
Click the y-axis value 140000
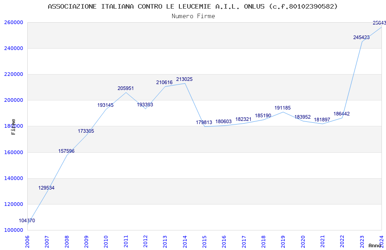pyautogui.click(x=14, y=178)
